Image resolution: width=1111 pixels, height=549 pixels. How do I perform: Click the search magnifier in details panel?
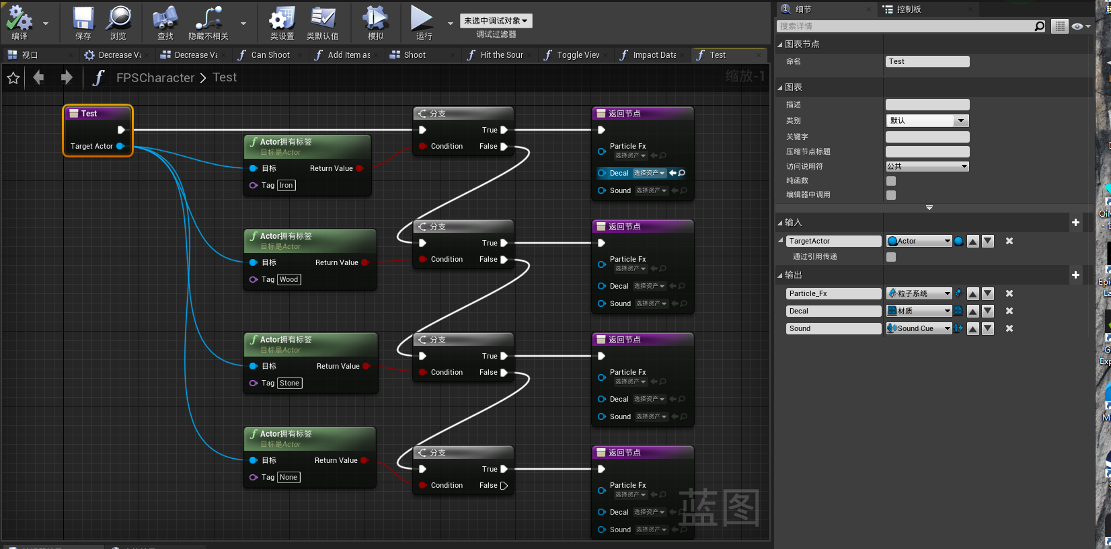tap(1040, 26)
